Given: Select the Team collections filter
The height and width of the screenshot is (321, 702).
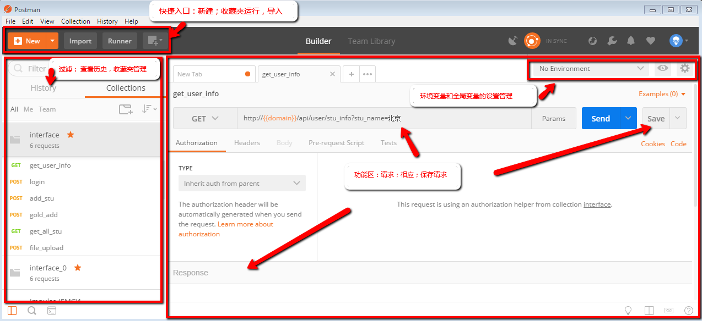Looking at the screenshot, I should 47,109.
